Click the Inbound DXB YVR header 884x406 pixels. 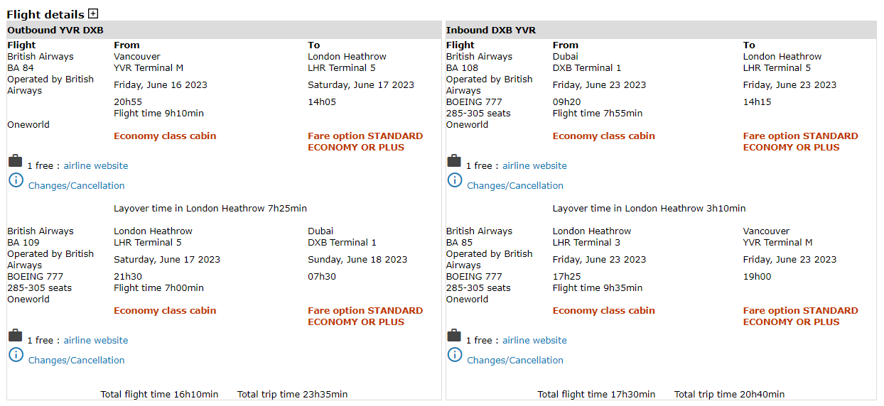491,30
